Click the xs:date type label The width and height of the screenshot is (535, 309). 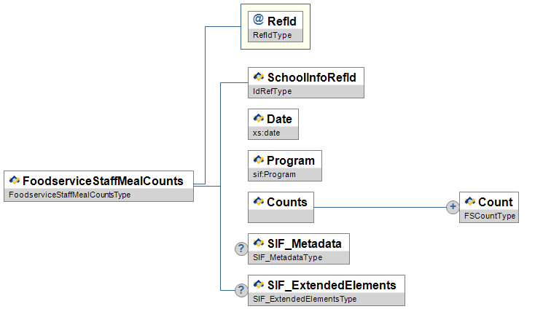tap(266, 133)
